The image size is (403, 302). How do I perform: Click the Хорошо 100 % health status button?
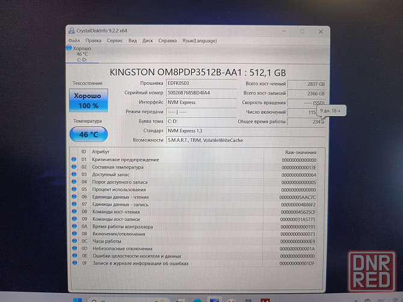pos(88,100)
